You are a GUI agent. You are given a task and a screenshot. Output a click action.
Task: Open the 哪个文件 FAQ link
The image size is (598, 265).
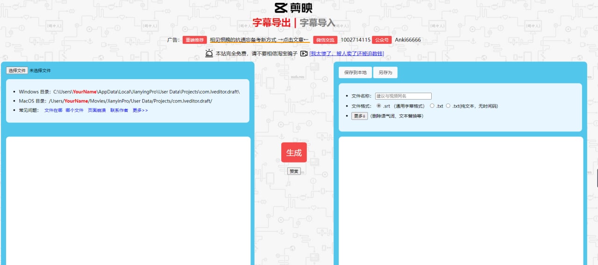pos(74,110)
